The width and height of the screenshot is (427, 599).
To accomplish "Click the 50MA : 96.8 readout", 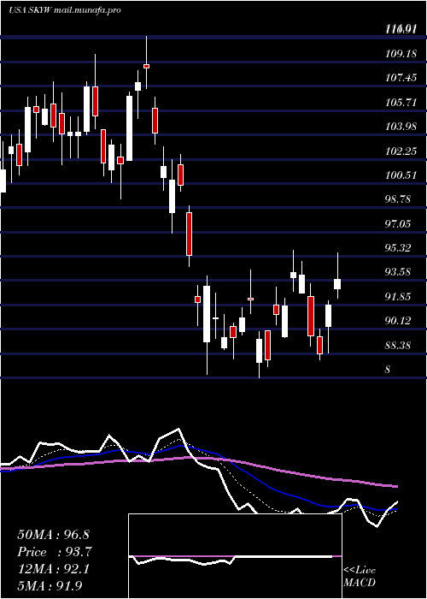I will pyautogui.click(x=53, y=535).
